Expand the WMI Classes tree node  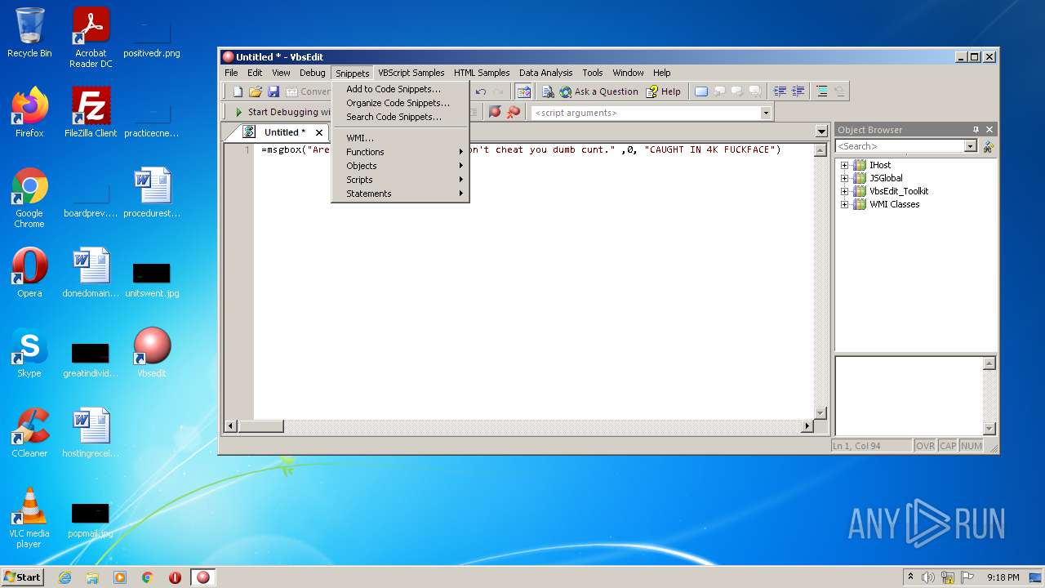pyautogui.click(x=845, y=204)
